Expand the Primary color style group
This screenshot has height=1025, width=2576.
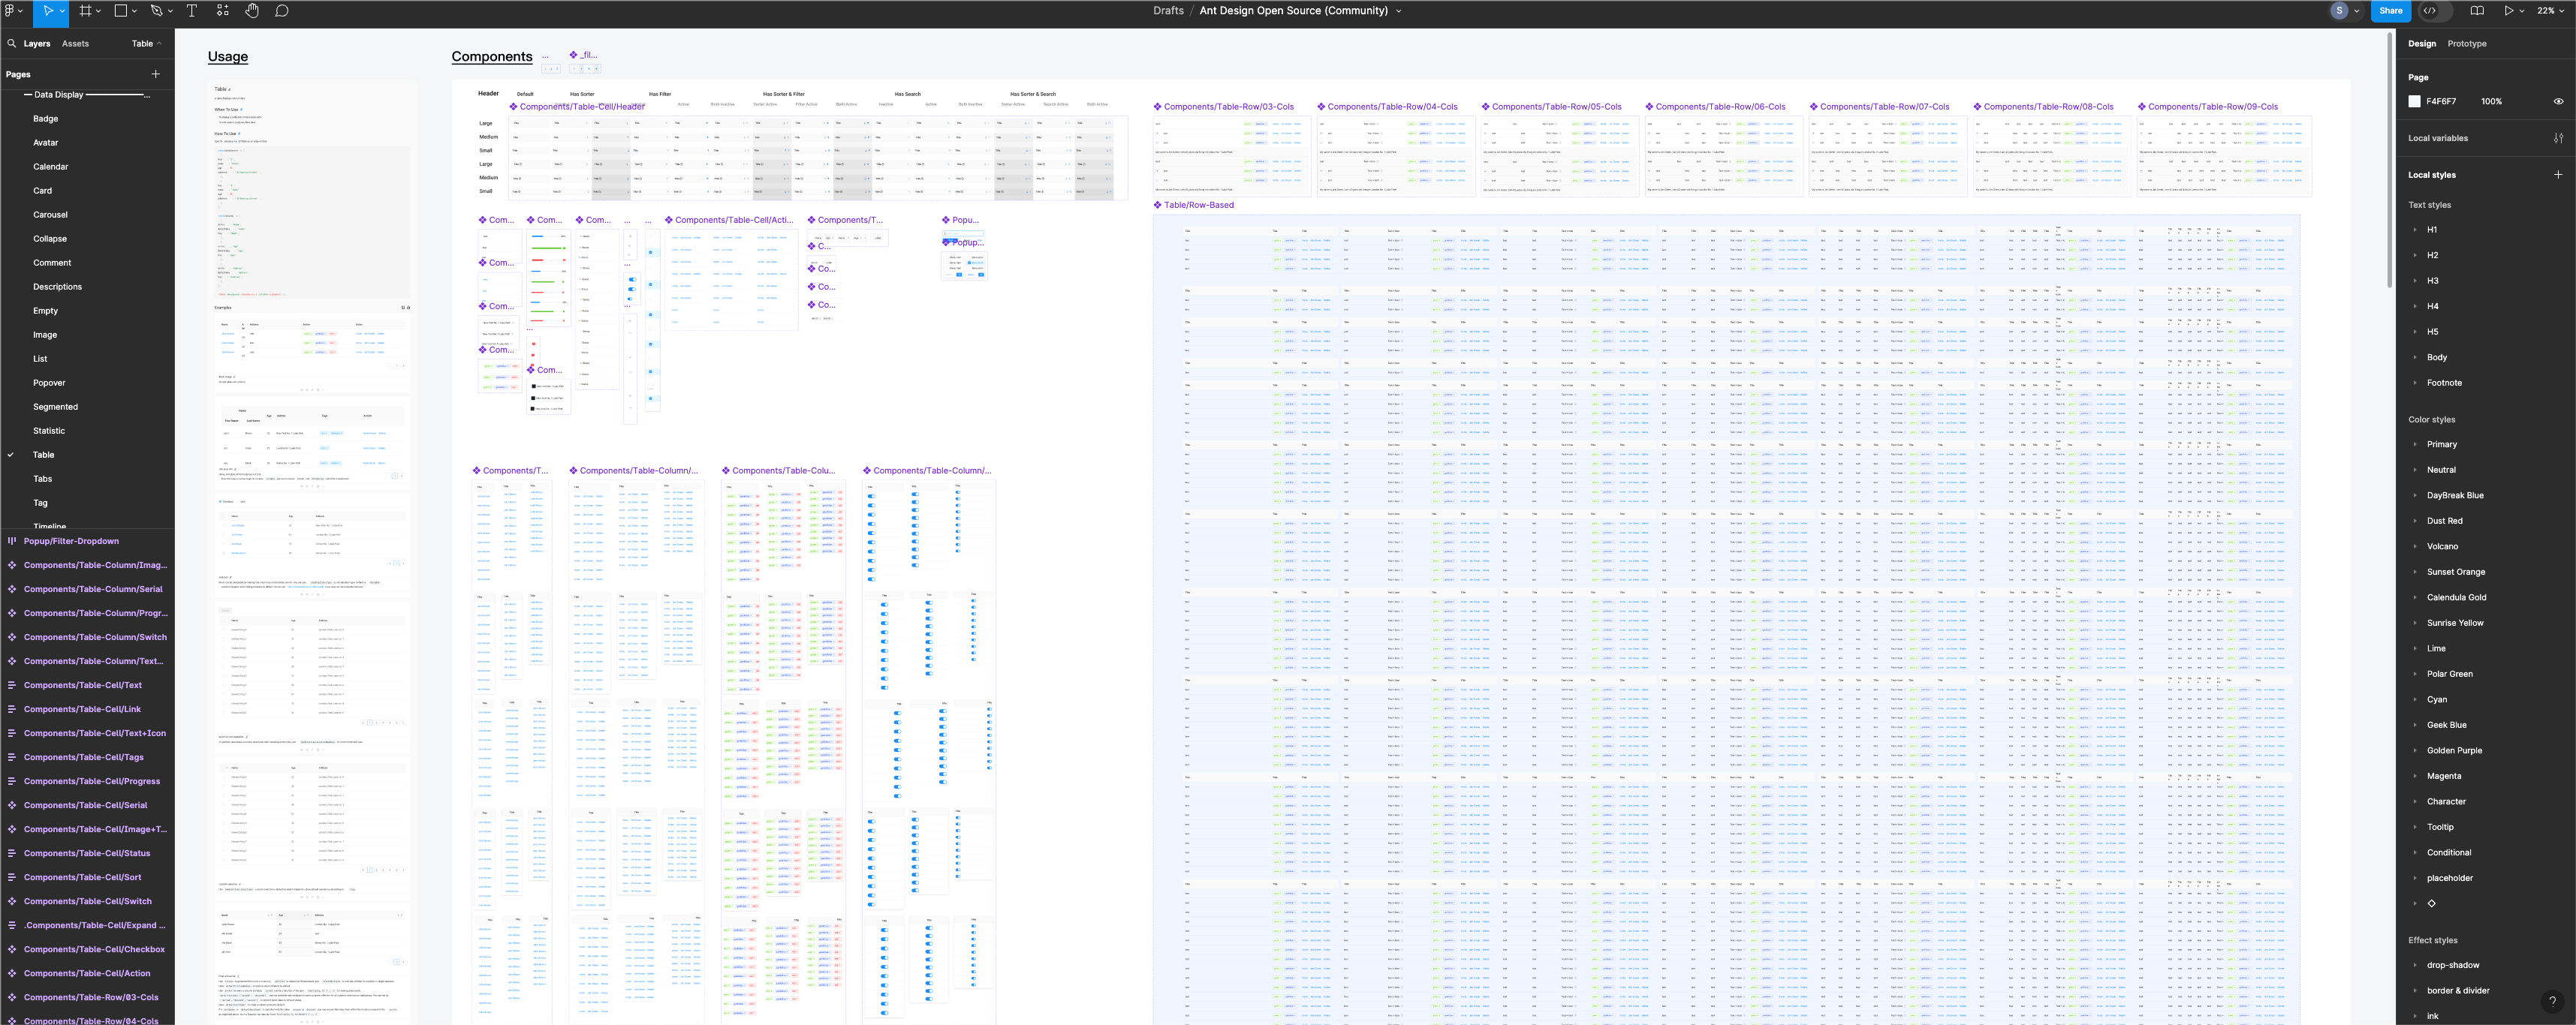(2415, 444)
